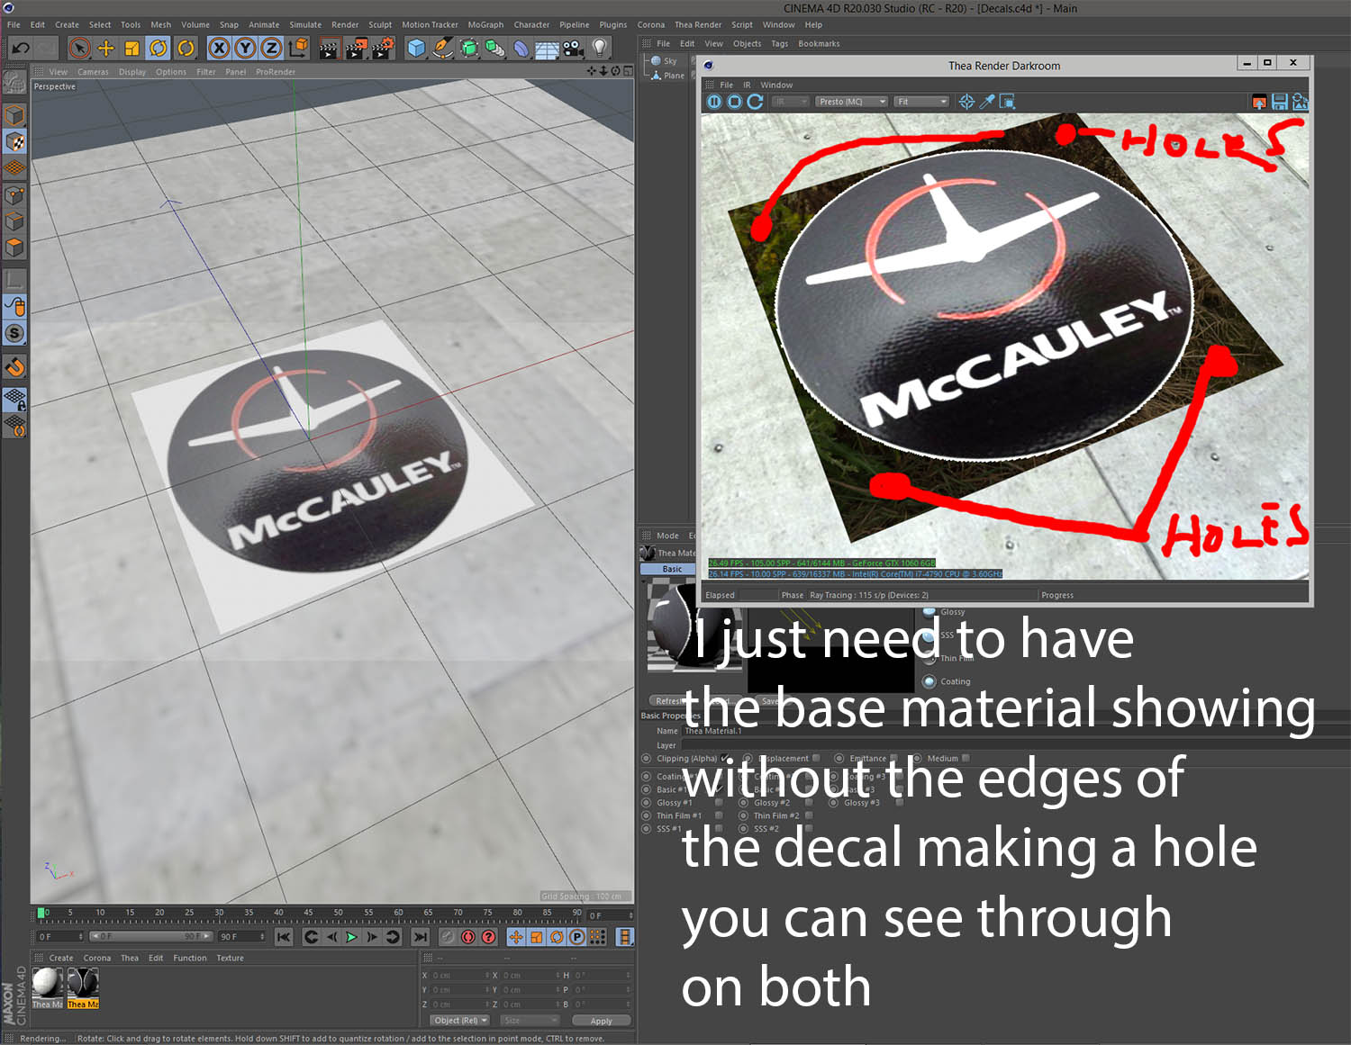The image size is (1351, 1045).
Task: Click the coordinate system icon
Action: pos(298,48)
